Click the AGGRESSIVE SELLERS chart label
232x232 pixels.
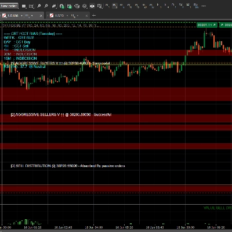61,115
